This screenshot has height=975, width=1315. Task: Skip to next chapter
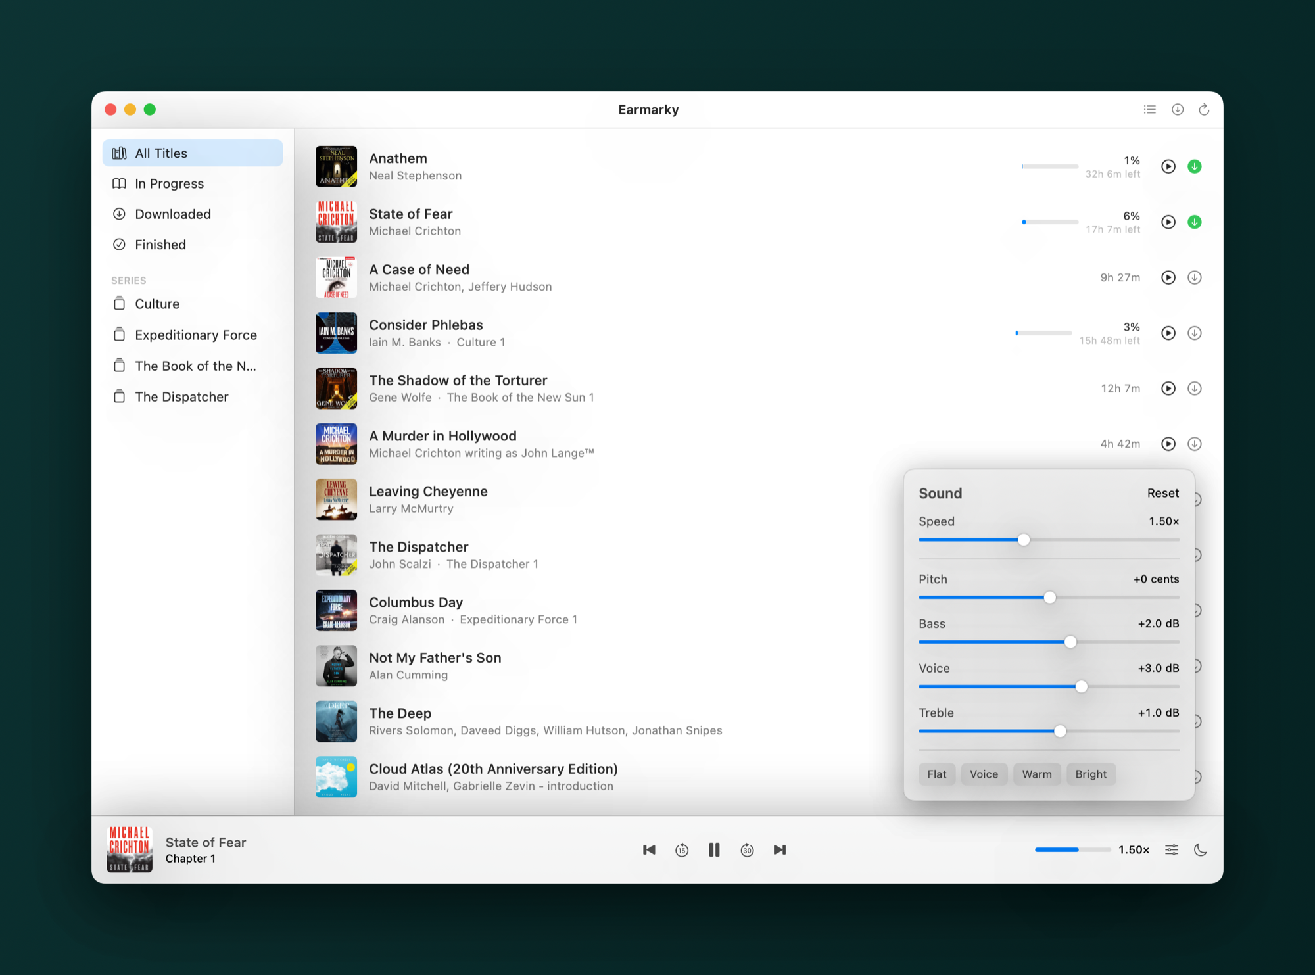(x=780, y=850)
